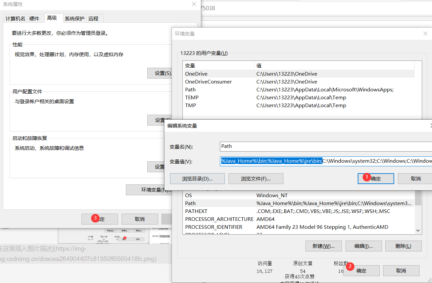Confirm 确定 in 编辑系统变量 dialog

pyautogui.click(x=376, y=179)
